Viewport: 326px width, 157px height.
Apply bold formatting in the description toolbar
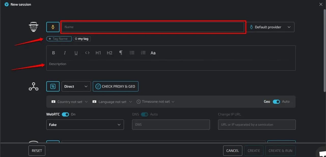pyautogui.click(x=53, y=53)
